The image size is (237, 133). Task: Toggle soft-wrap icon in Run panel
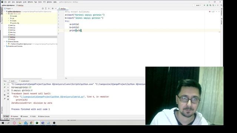click(8, 90)
